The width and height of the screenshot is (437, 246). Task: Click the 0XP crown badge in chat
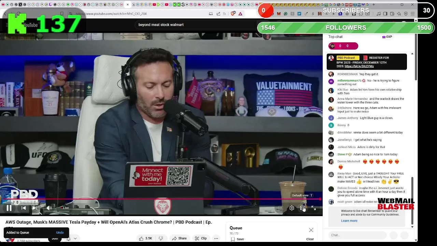(x=387, y=37)
